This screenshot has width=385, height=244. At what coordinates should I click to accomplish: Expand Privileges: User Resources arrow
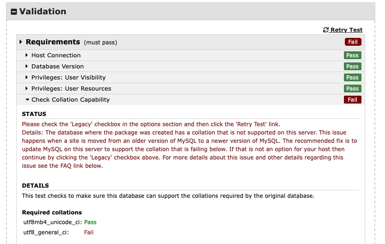pyautogui.click(x=26, y=88)
